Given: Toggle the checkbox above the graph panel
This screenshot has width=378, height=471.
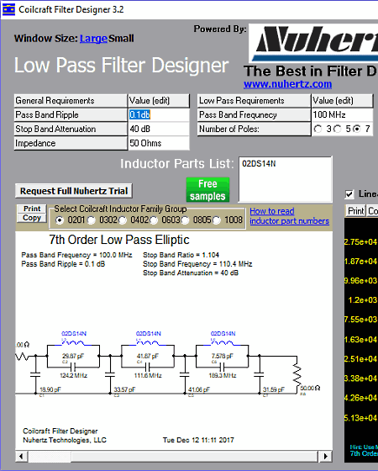Looking at the screenshot, I should tap(349, 194).
